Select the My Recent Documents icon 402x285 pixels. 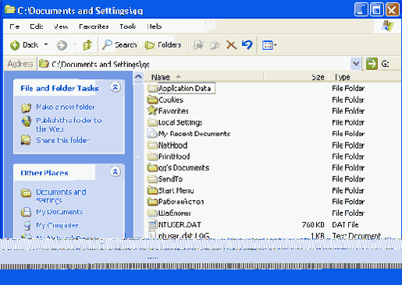pyautogui.click(x=152, y=133)
